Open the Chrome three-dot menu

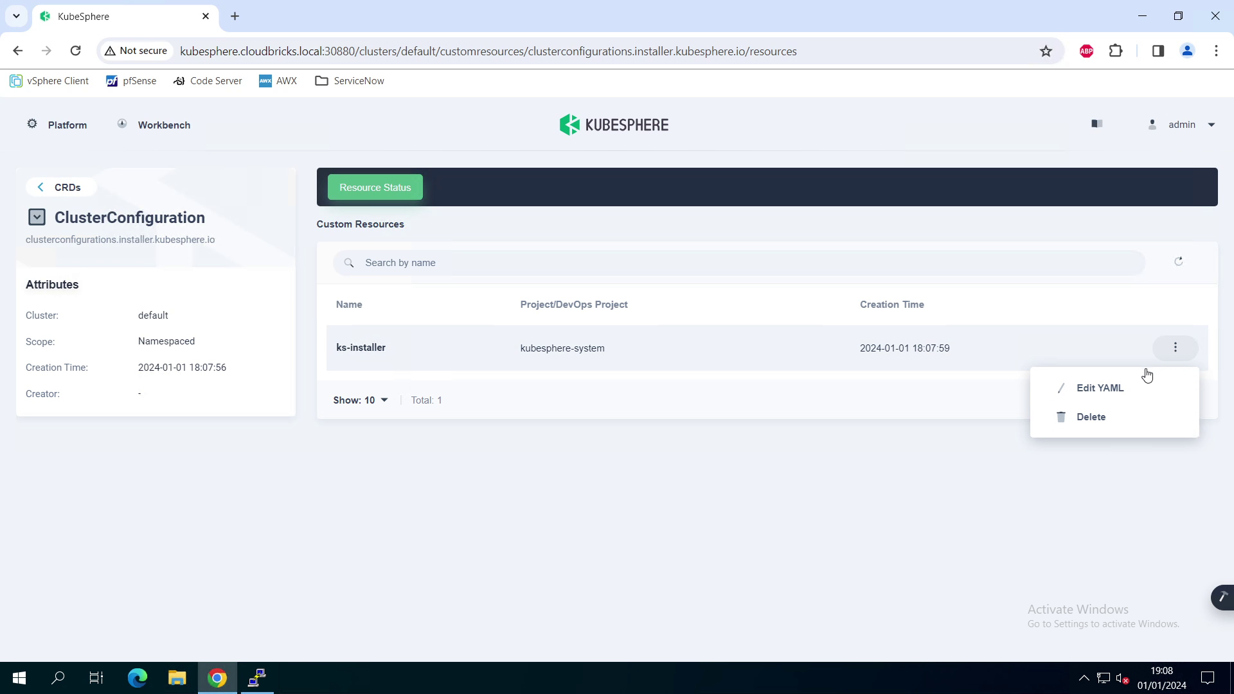[1216, 51]
